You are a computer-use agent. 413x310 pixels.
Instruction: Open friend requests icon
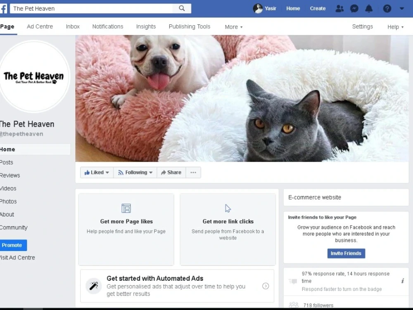coord(339,8)
